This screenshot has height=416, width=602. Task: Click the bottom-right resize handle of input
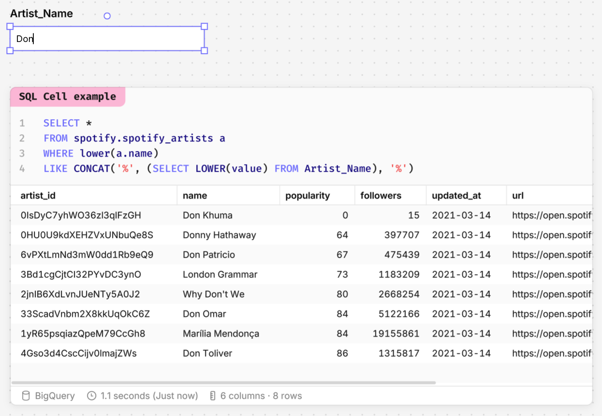click(204, 51)
